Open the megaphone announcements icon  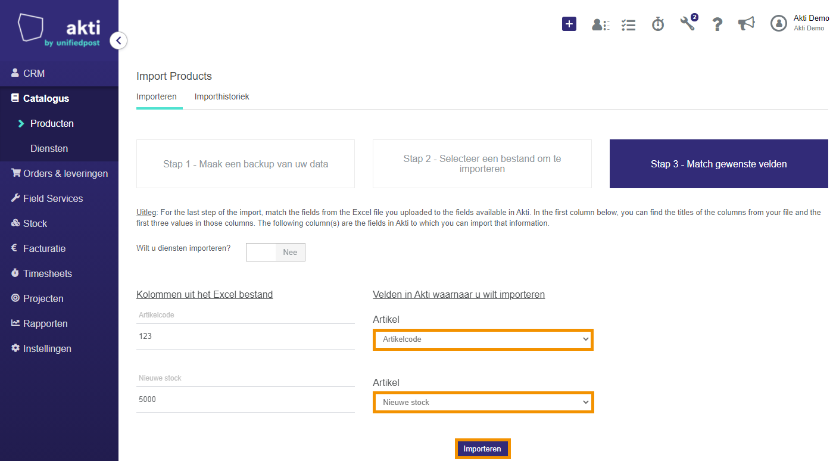pyautogui.click(x=746, y=23)
